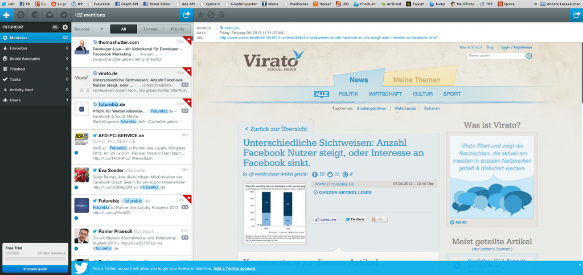Expand the similar mentions badge on Futurebiz tweet

pos(185,207)
